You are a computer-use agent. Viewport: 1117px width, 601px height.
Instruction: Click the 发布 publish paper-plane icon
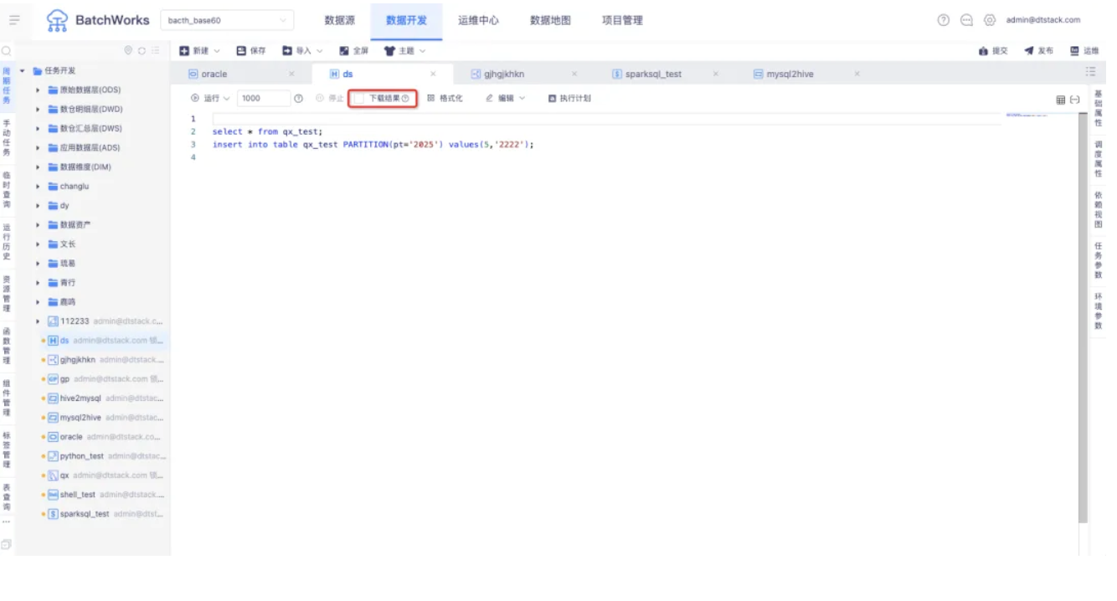[x=1029, y=51]
